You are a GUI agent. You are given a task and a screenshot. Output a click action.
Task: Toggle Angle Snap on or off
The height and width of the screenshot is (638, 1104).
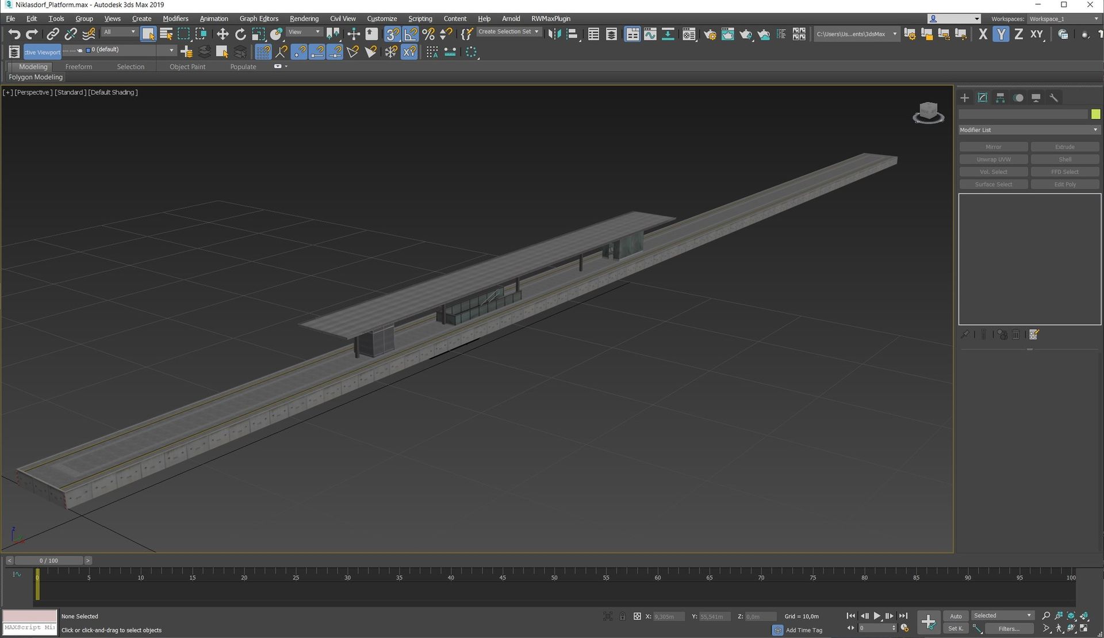pyautogui.click(x=410, y=34)
